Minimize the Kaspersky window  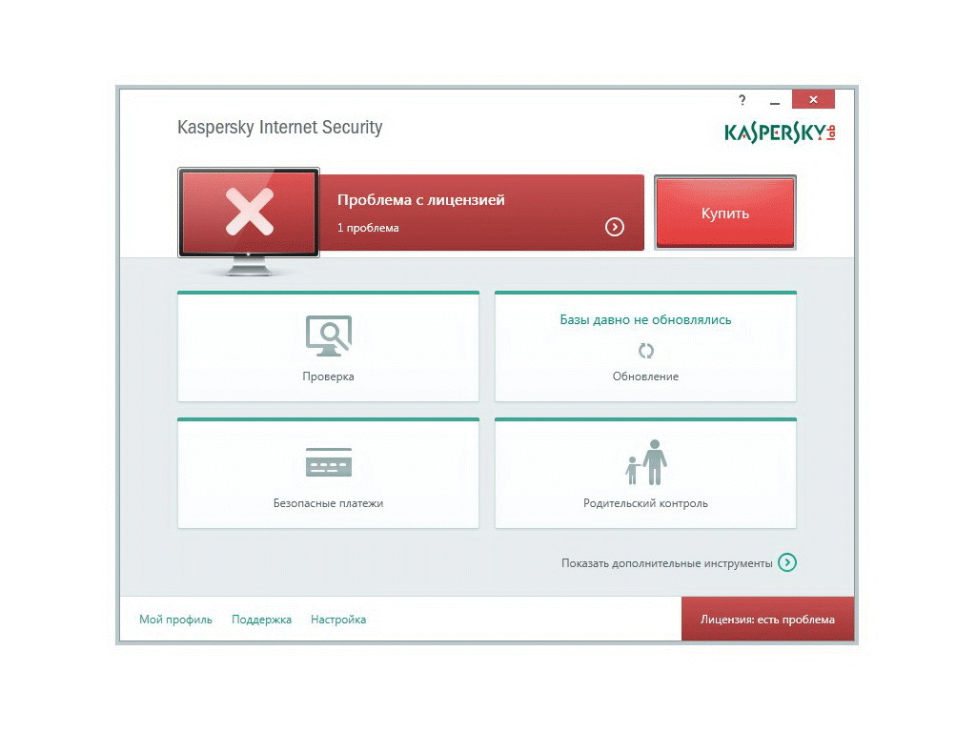tap(775, 101)
